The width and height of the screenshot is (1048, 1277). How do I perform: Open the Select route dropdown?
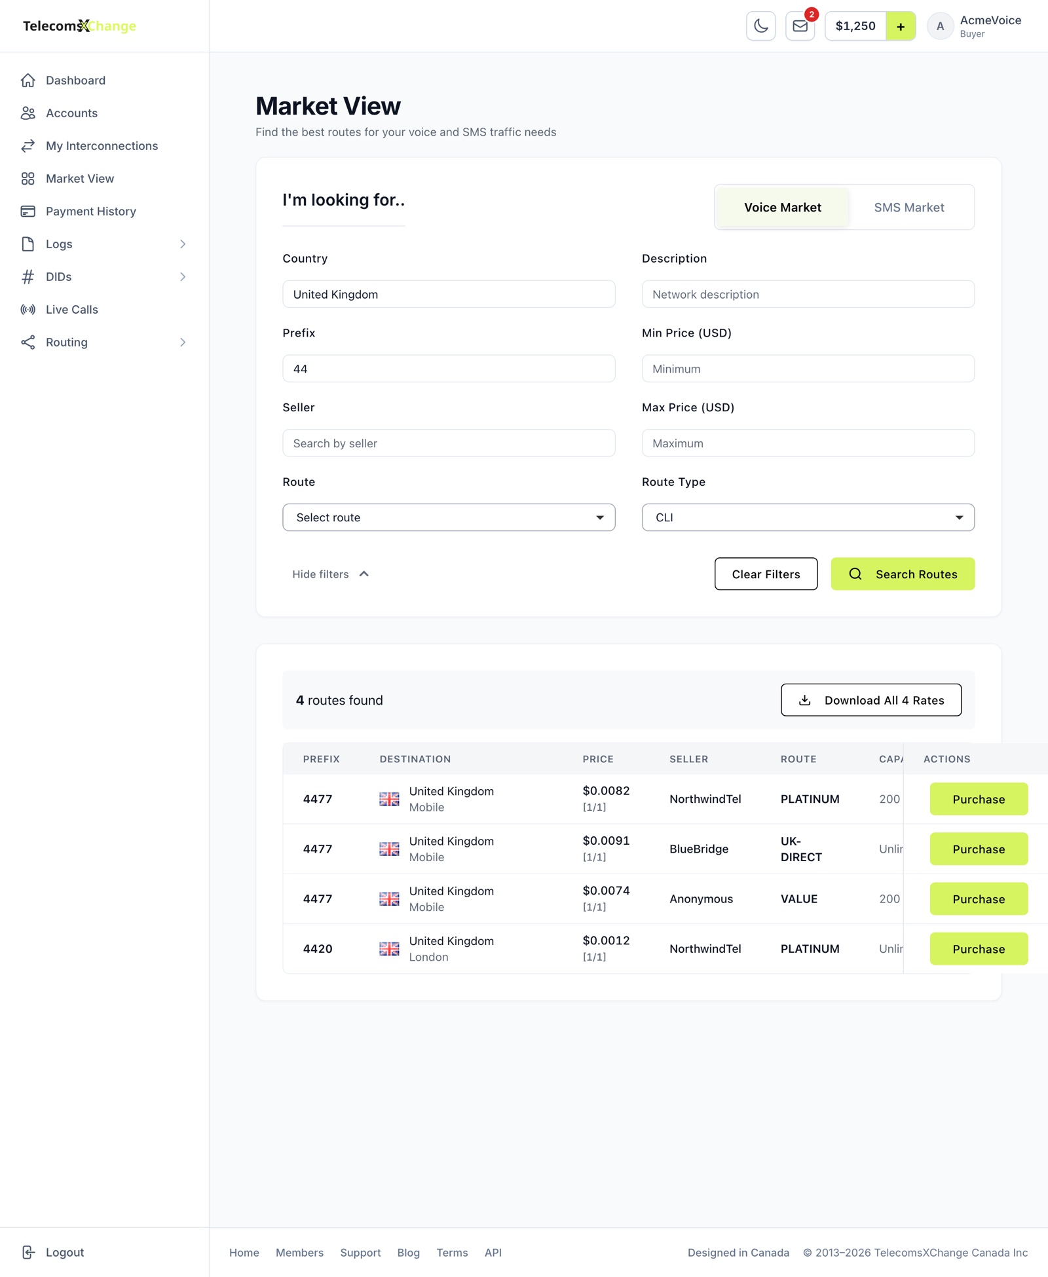click(449, 517)
